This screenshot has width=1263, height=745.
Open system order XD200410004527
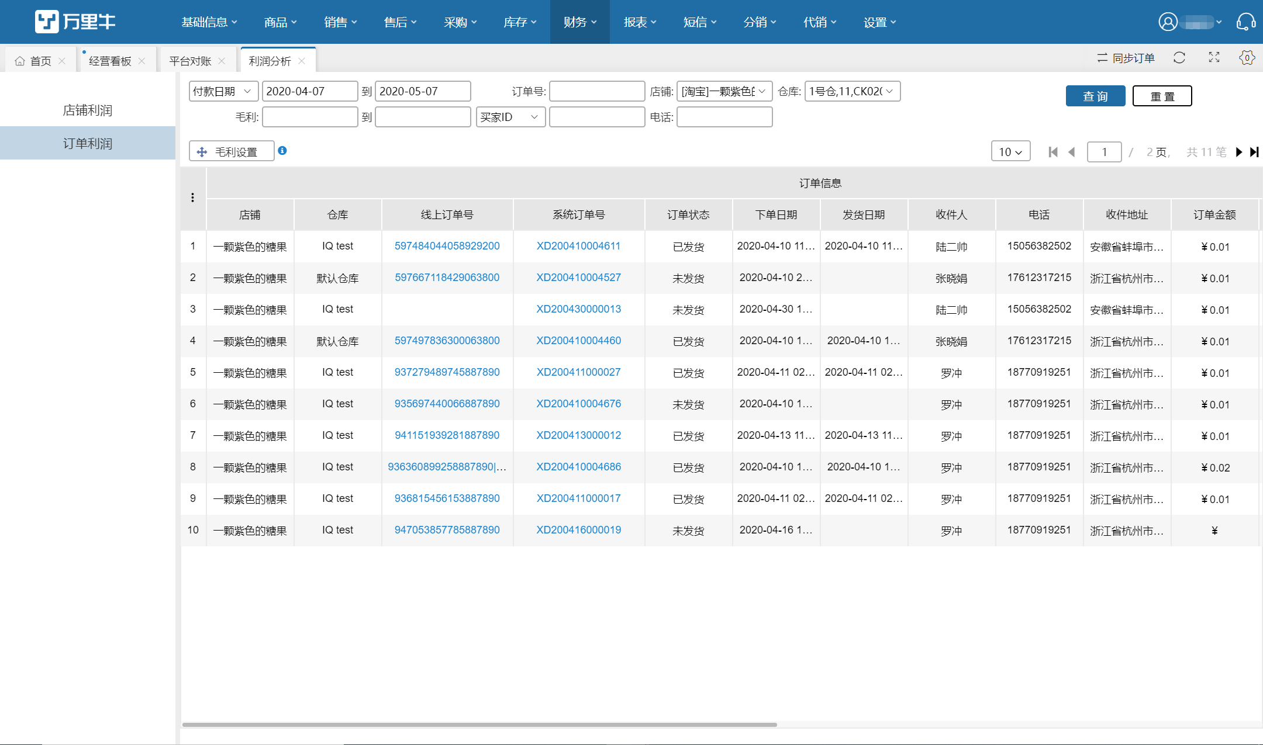click(x=579, y=278)
